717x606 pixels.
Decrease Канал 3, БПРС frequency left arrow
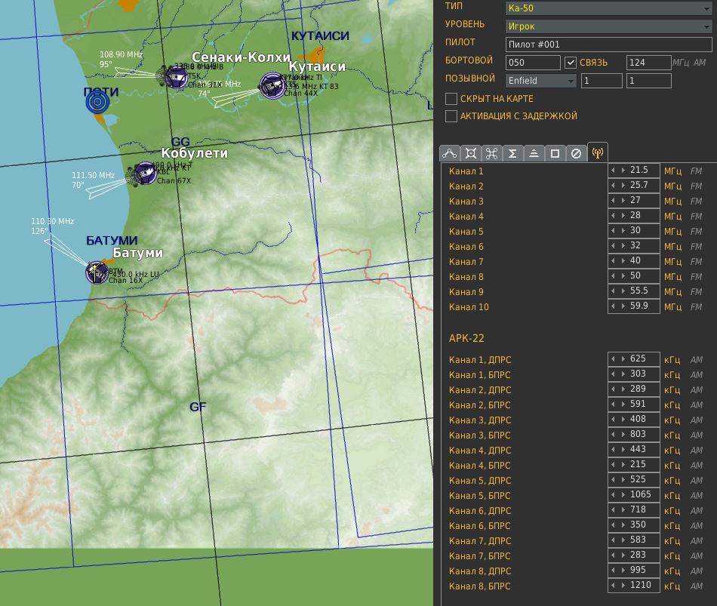613,435
